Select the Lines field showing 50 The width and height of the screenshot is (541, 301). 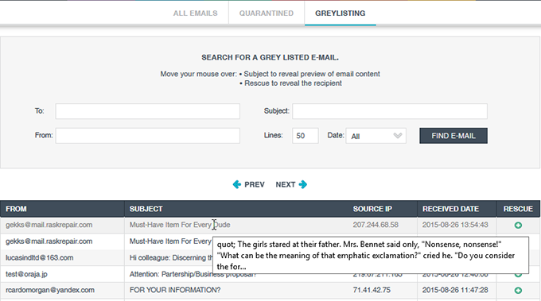[x=305, y=136]
